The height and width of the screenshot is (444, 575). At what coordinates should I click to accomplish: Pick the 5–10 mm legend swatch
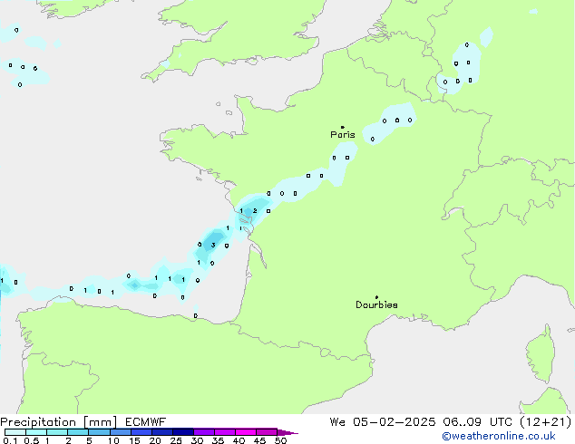[99, 432]
